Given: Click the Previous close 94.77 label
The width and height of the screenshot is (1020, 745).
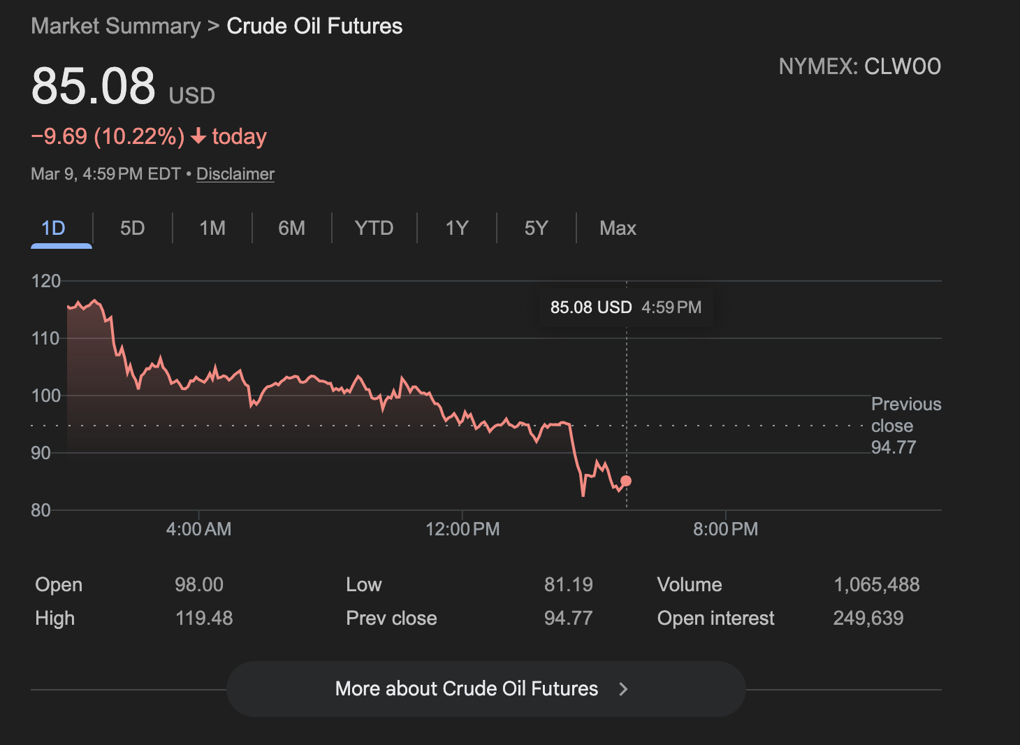Looking at the screenshot, I should (905, 426).
